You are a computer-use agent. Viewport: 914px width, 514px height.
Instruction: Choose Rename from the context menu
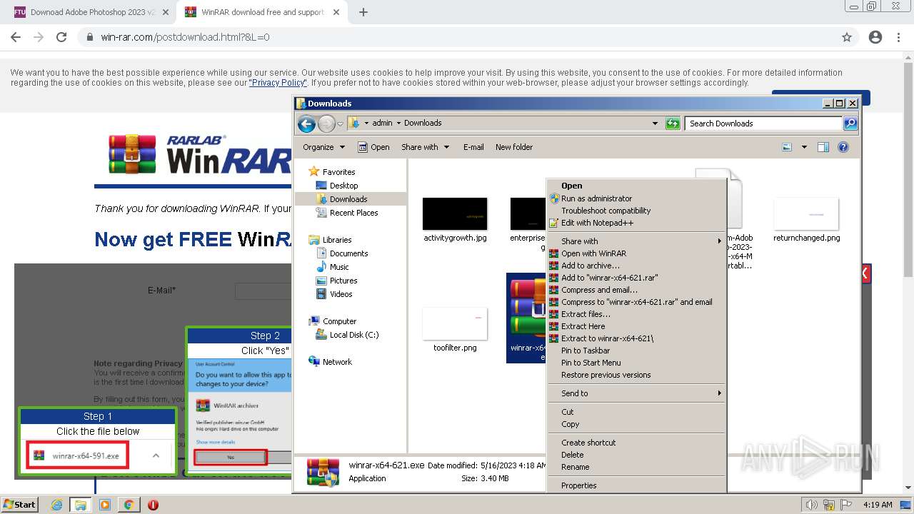coord(637,467)
